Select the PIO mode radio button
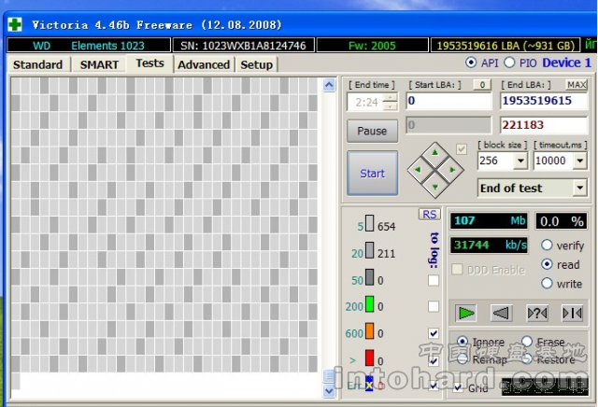This screenshot has width=598, height=407. coord(509,63)
